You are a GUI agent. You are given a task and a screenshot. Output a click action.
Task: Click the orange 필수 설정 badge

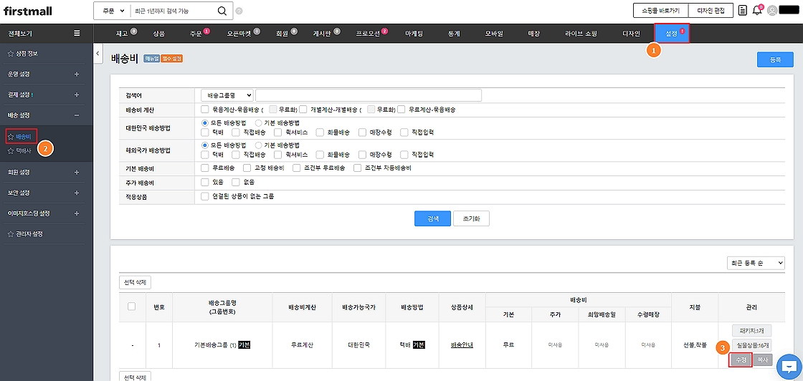171,59
